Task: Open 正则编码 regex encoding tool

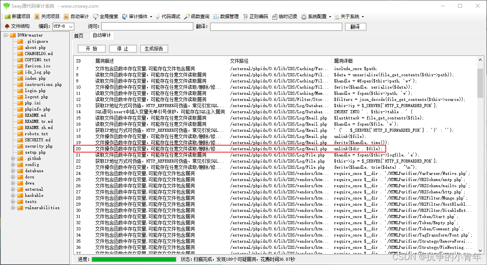Action: coord(255,17)
